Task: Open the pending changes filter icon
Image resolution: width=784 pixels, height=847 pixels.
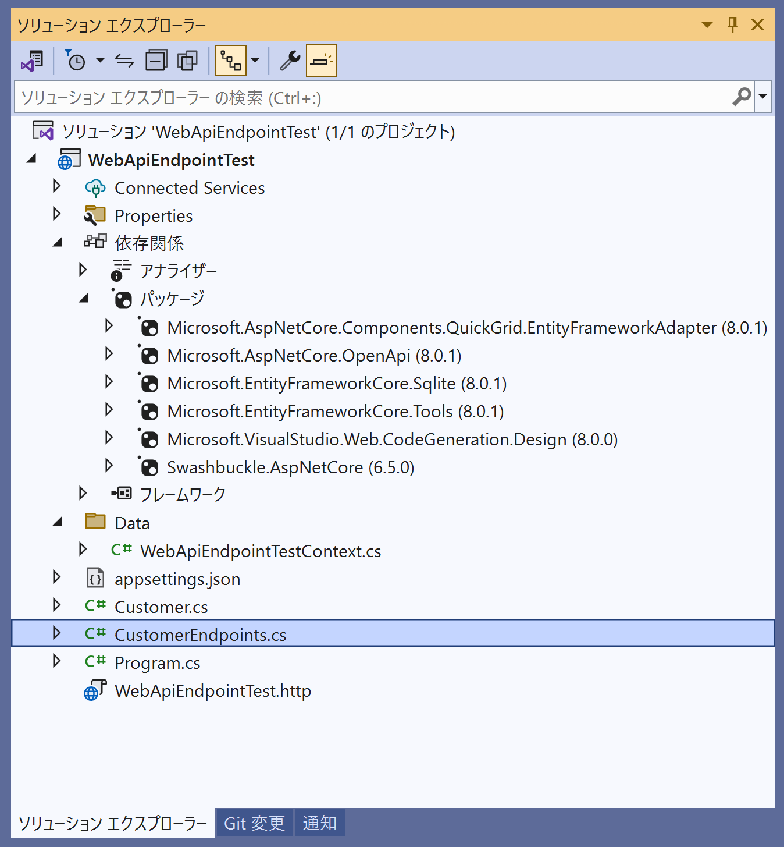Action: pos(75,61)
